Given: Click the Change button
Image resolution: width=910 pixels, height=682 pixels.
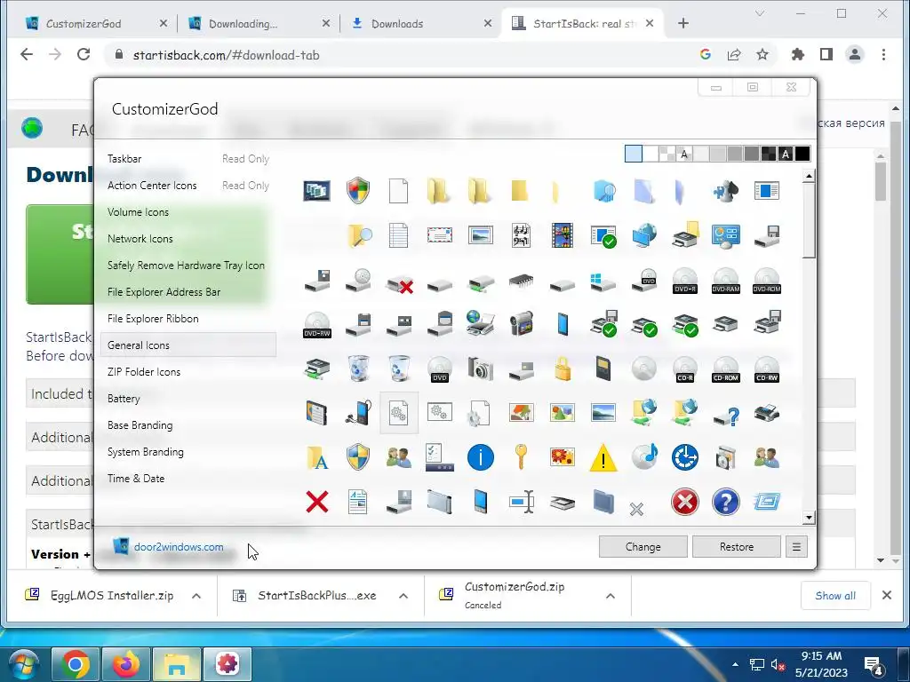Looking at the screenshot, I should (x=643, y=547).
